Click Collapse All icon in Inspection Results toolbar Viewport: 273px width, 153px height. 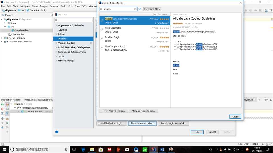(2, 118)
